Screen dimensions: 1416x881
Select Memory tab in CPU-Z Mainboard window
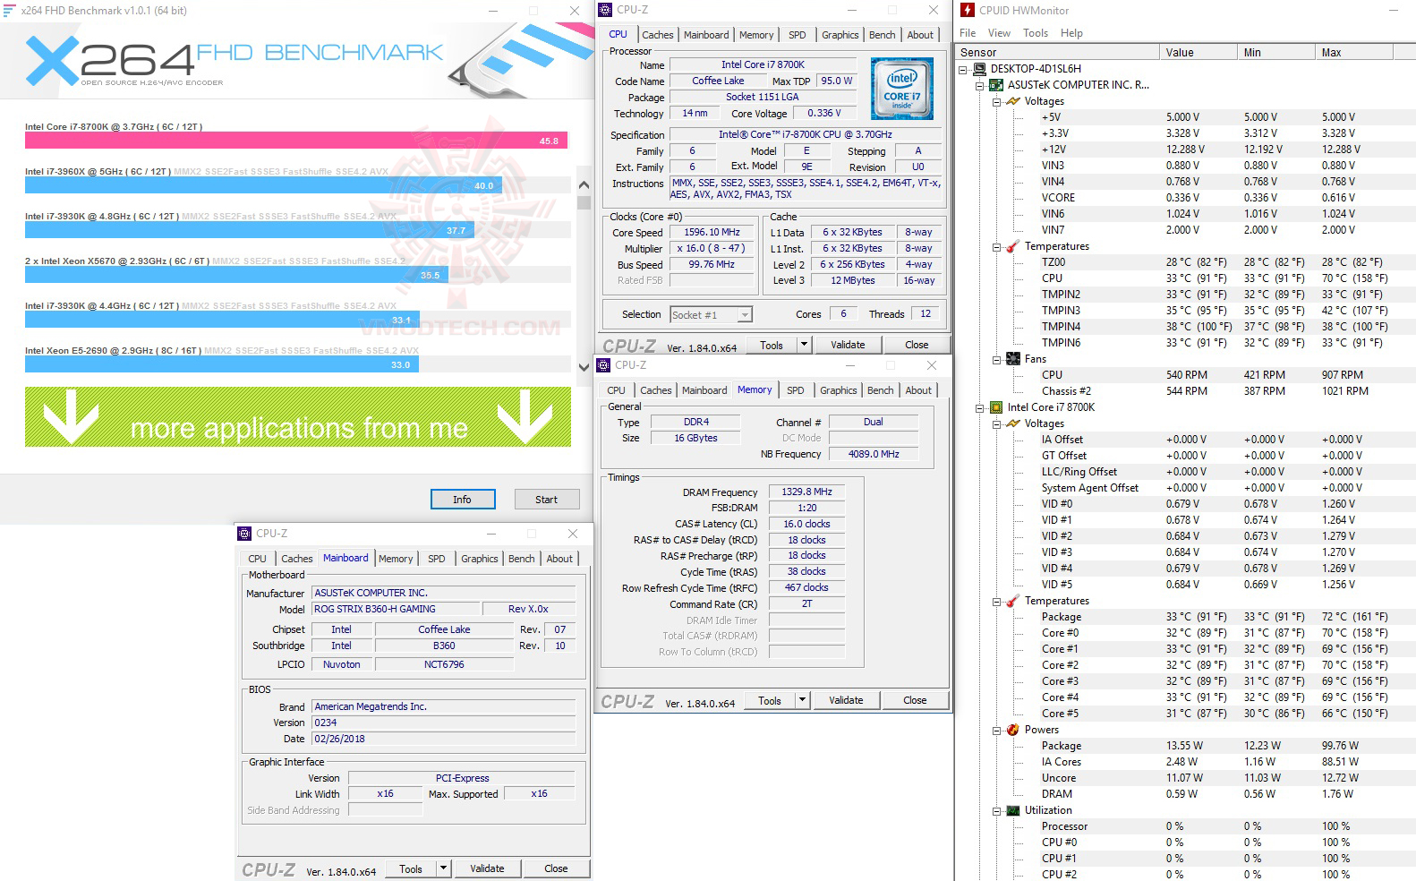click(x=396, y=559)
